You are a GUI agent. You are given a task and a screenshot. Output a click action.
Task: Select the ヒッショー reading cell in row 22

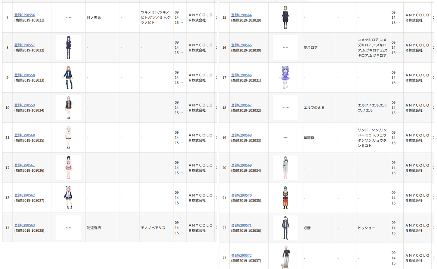point(366,228)
